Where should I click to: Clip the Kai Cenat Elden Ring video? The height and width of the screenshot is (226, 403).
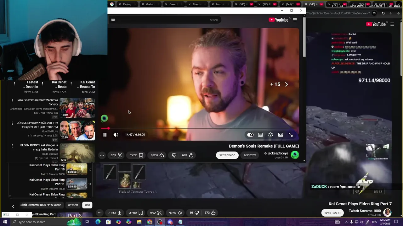pyautogui.click(x=156, y=213)
